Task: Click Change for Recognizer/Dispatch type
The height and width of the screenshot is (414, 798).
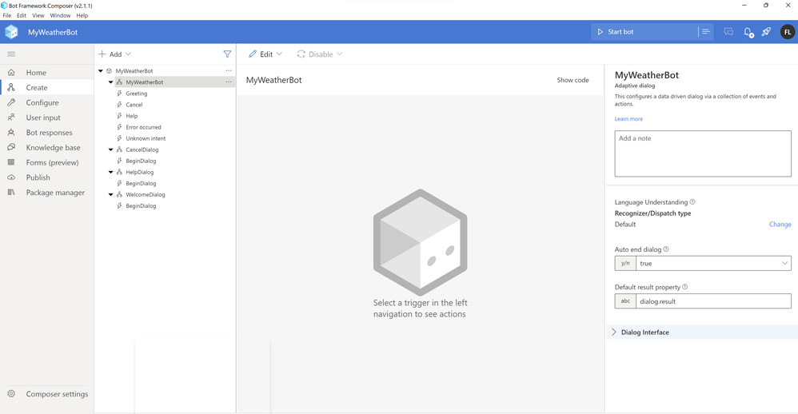Action: click(780, 225)
